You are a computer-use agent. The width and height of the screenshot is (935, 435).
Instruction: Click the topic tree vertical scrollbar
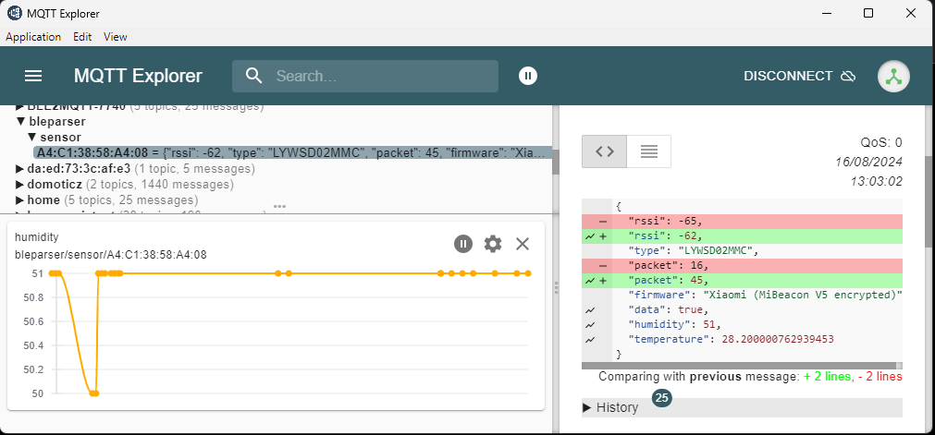click(556, 162)
